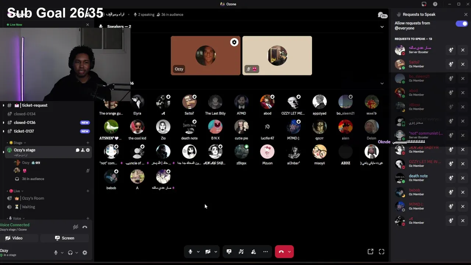Invite bebob to speak

point(451,192)
